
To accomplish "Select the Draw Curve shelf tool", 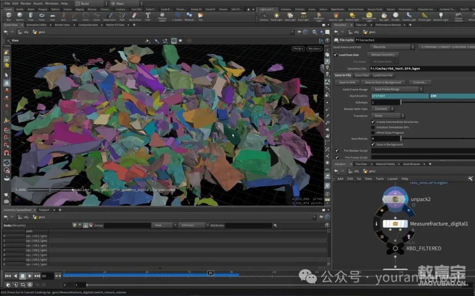I will point(110,16).
